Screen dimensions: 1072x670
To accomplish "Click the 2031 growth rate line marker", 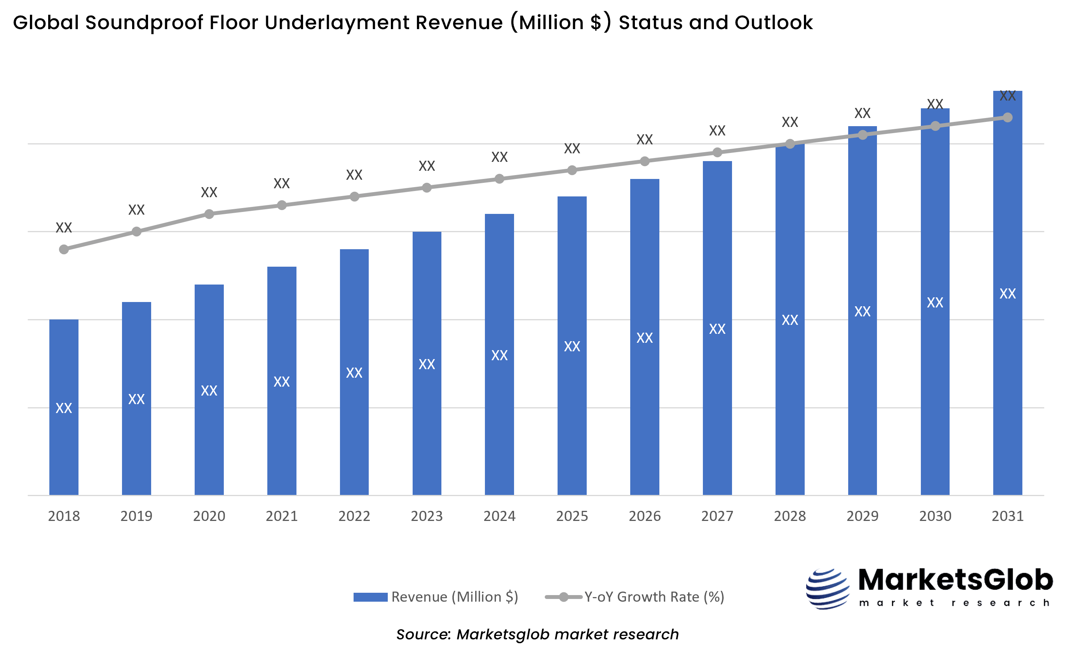I will click(x=1008, y=118).
